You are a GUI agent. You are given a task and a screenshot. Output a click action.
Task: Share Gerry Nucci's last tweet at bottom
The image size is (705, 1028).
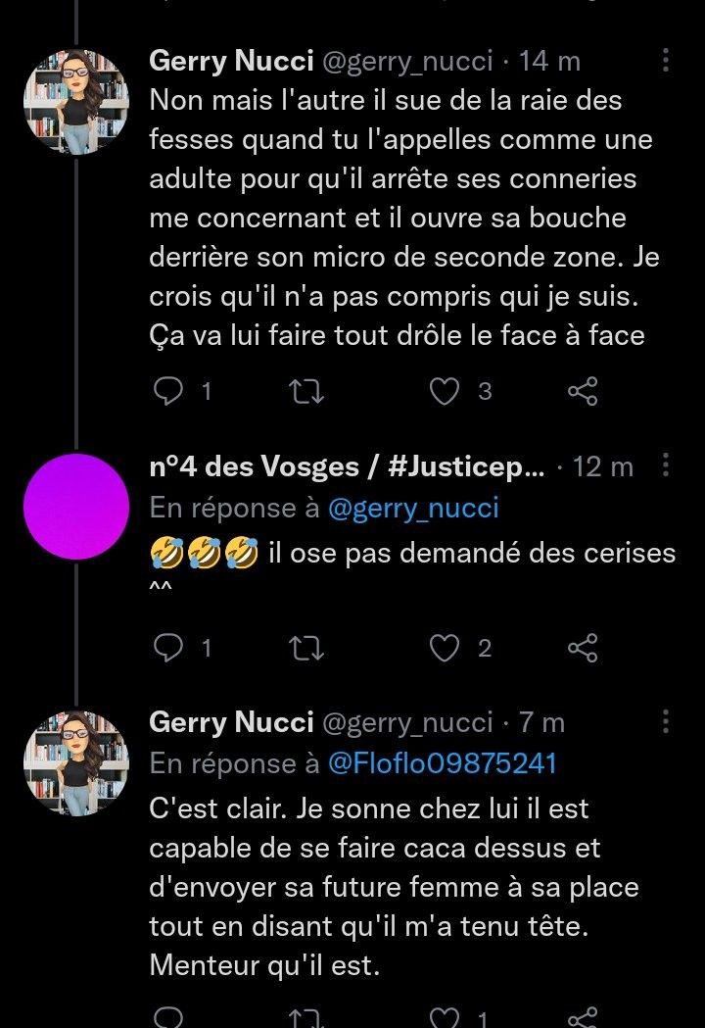click(583, 1018)
